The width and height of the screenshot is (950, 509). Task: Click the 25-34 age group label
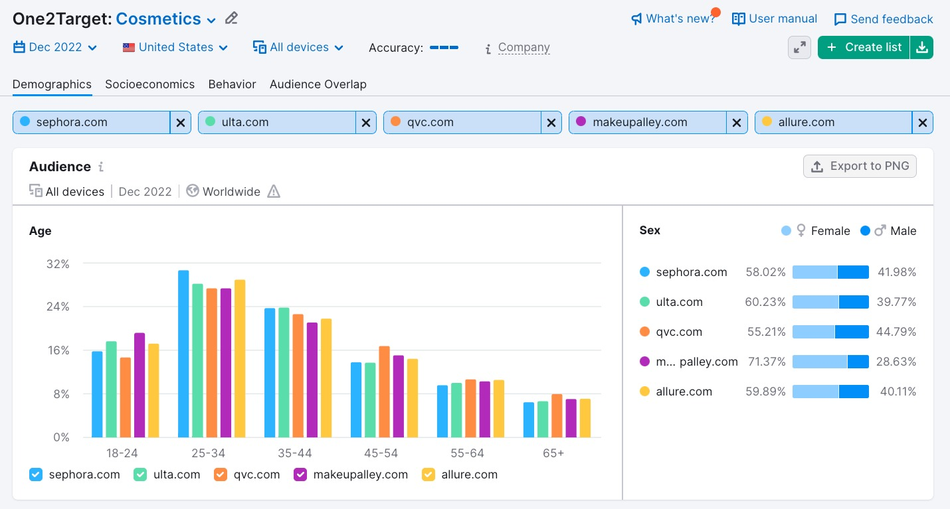[208, 453]
